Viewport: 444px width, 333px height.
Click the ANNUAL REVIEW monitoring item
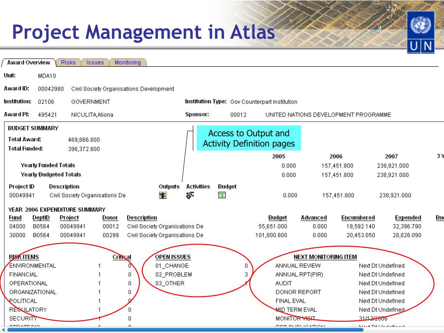(x=298, y=266)
